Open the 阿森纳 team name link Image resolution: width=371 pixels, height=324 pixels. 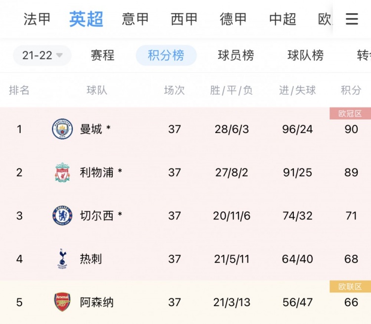[96, 302]
